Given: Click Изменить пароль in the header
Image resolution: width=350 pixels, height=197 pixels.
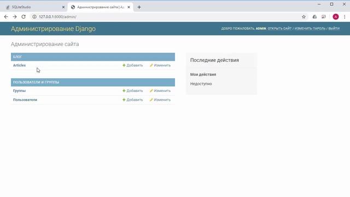Looking at the screenshot, I should click(310, 28).
